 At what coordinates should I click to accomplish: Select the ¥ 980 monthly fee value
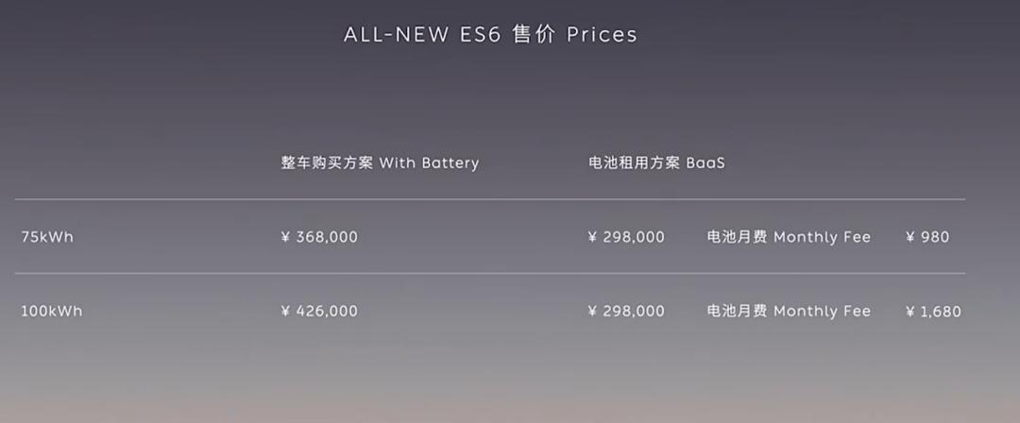coord(927,237)
